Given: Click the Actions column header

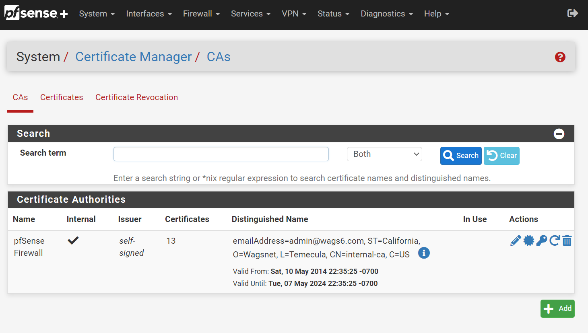Looking at the screenshot, I should tap(524, 219).
